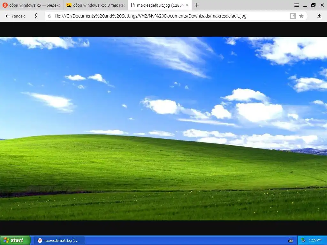Switch to the обои windows xp images tab

click(x=95, y=5)
